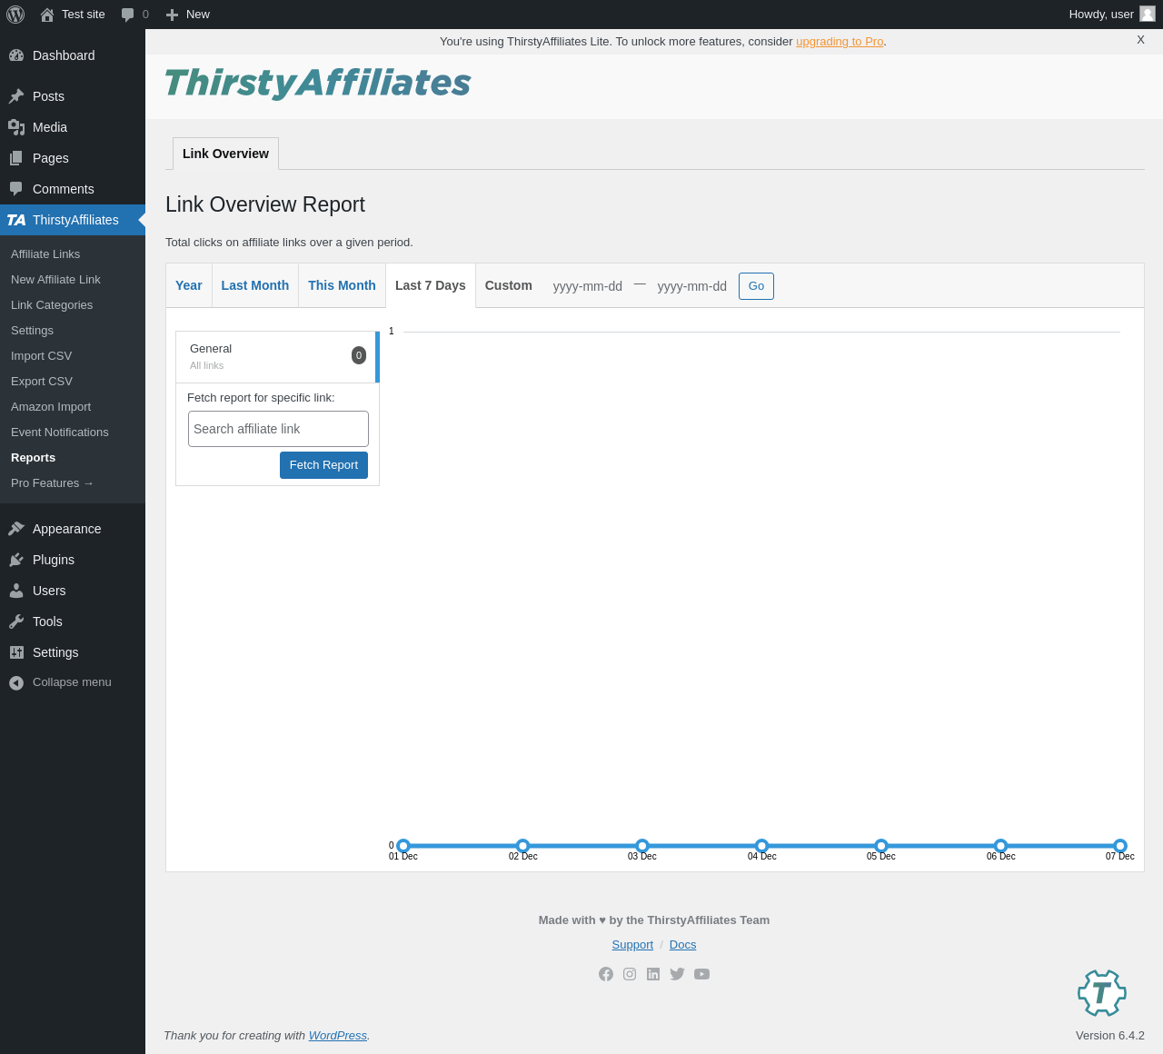
Task: Click the ThirstyAffiliates header logo
Action: [317, 83]
